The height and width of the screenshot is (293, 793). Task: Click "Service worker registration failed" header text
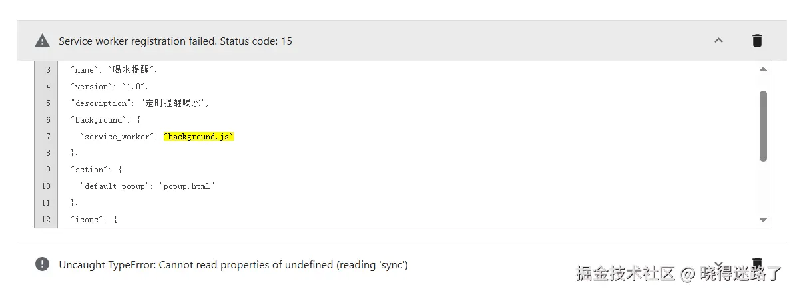click(175, 41)
